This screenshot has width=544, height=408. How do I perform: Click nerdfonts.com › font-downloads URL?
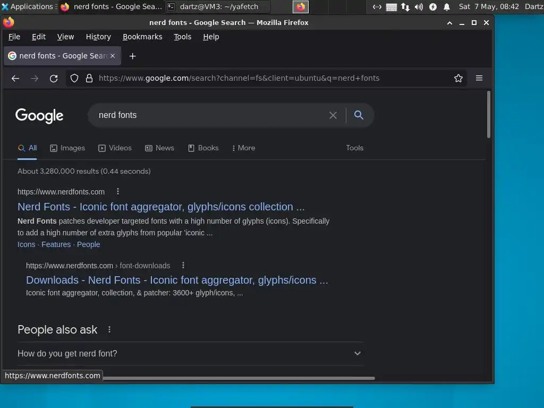point(98,266)
